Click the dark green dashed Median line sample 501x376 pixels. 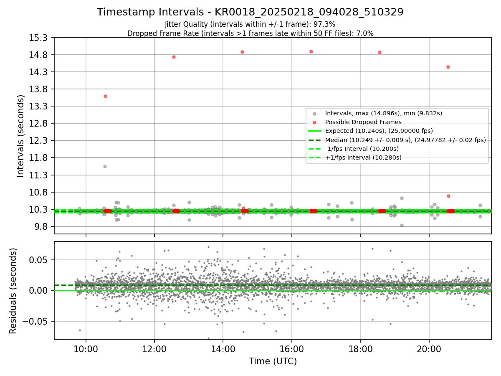[x=314, y=140]
